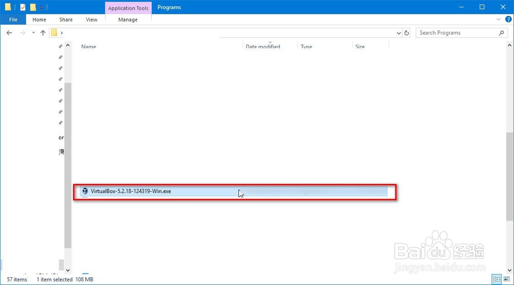514x285 pixels.
Task: Go back to the previous folder
Action: tap(9, 33)
